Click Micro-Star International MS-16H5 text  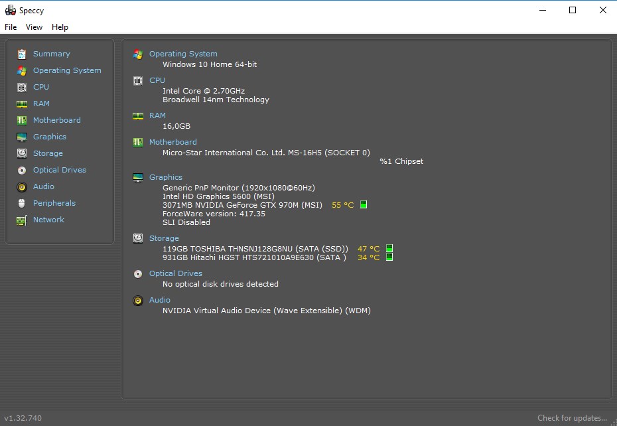click(x=267, y=153)
